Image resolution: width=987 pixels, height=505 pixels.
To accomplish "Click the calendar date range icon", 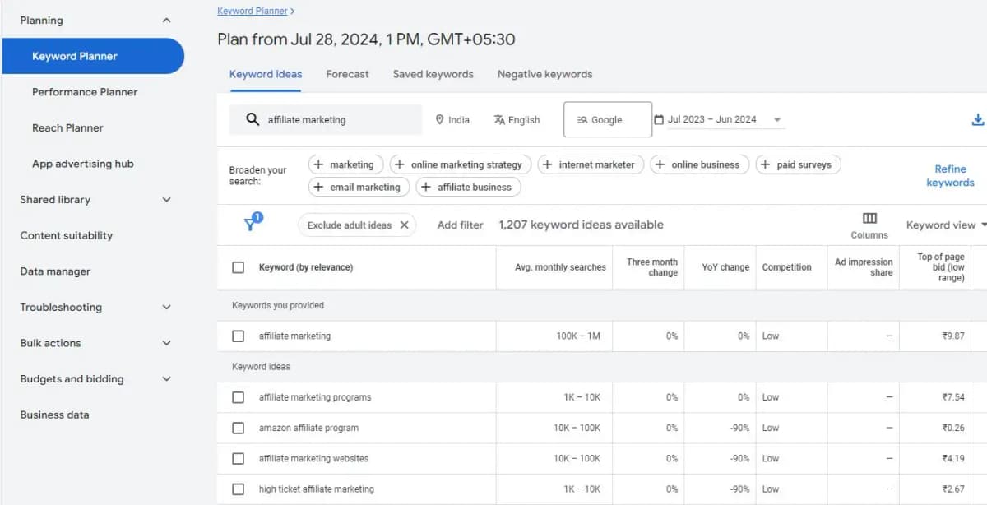I will 659,119.
